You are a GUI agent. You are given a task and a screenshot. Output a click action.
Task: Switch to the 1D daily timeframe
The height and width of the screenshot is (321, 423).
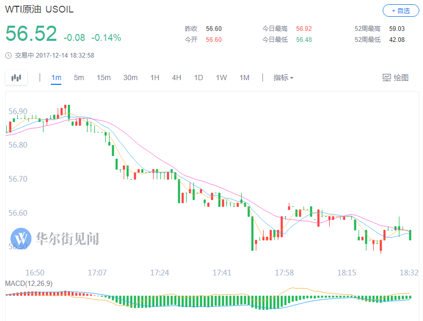198,78
